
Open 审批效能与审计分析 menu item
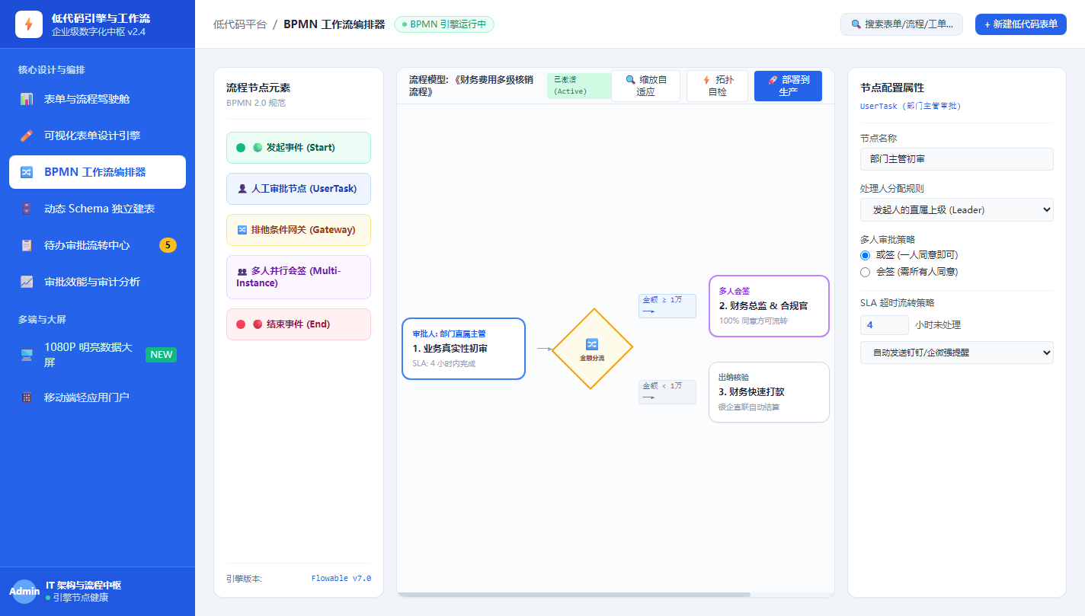point(98,282)
